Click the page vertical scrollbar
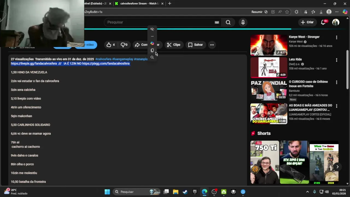This screenshot has width=350, height=197. [348, 69]
